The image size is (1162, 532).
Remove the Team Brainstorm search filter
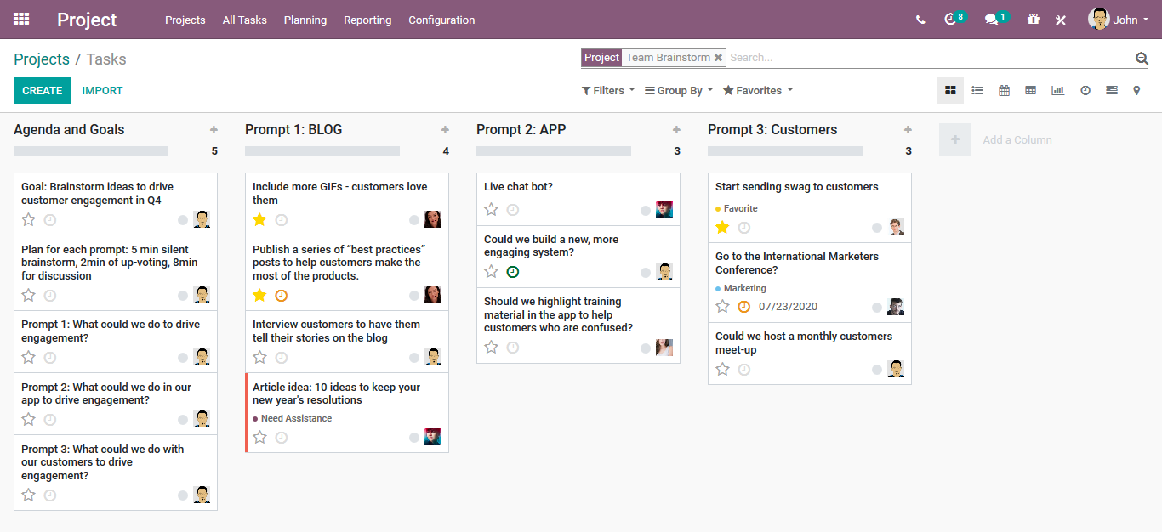tap(718, 58)
